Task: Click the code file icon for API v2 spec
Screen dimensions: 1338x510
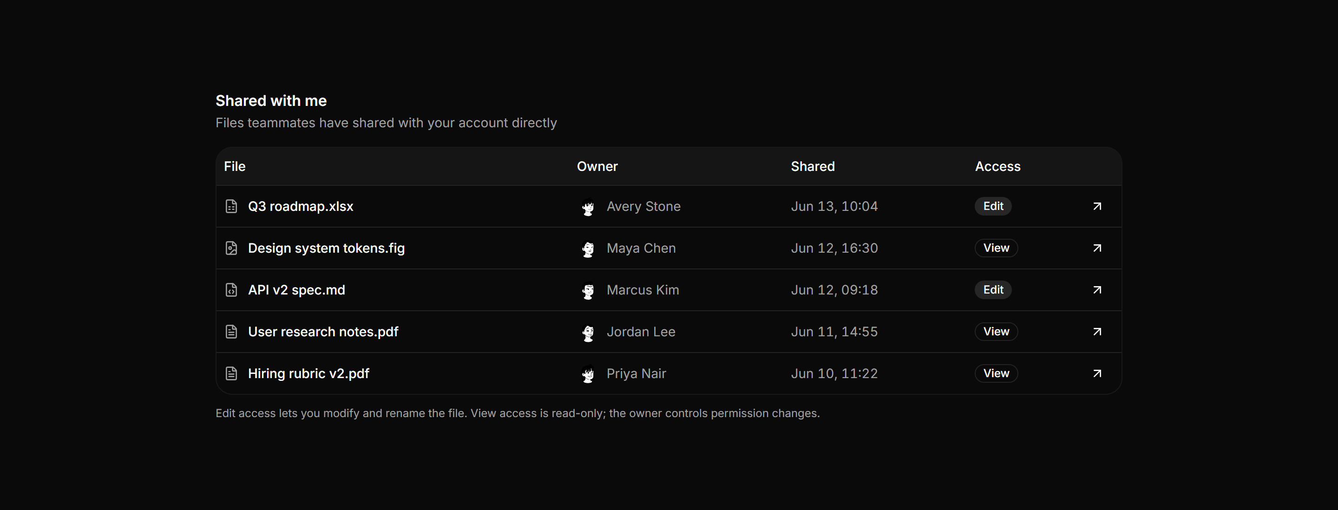Action: coord(231,290)
